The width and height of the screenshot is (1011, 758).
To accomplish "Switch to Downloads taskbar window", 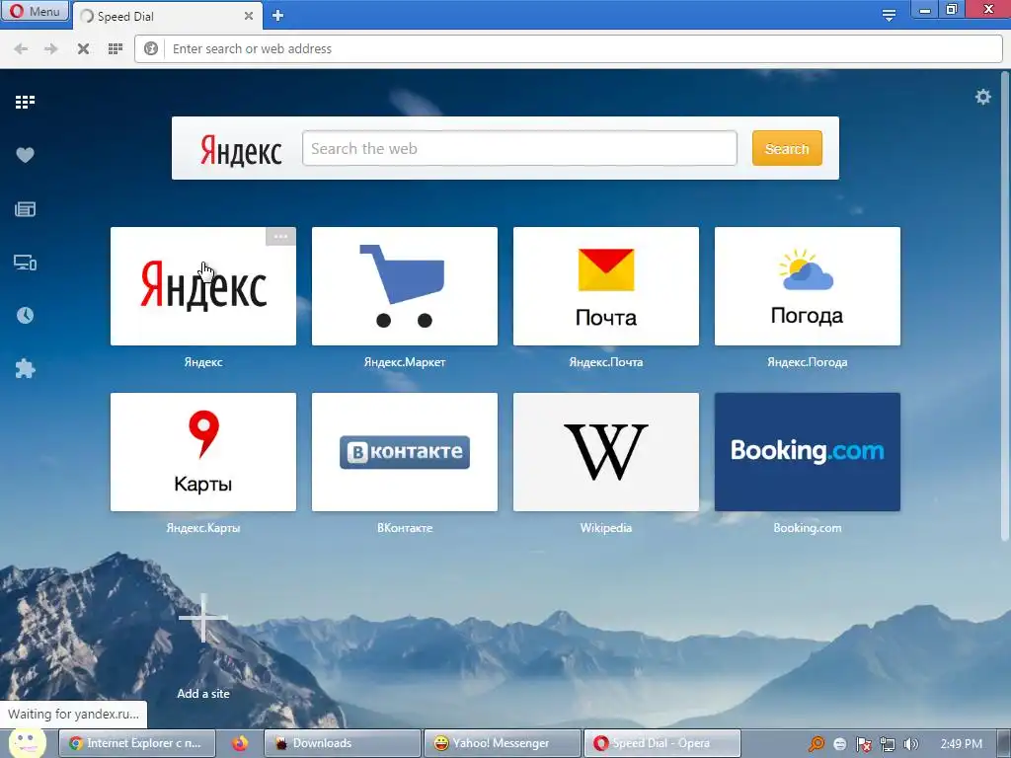I will pos(343,743).
